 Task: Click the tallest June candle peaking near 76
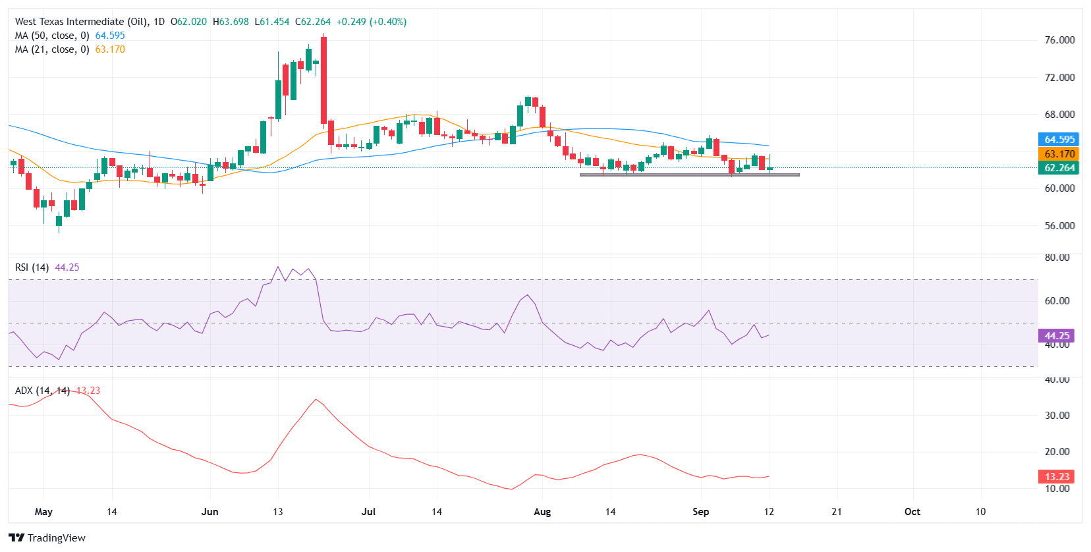[323, 79]
